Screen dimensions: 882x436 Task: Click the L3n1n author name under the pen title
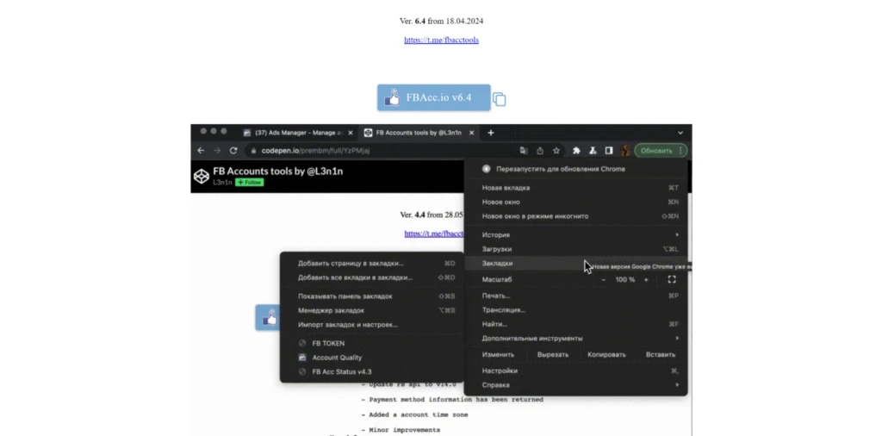[222, 183]
